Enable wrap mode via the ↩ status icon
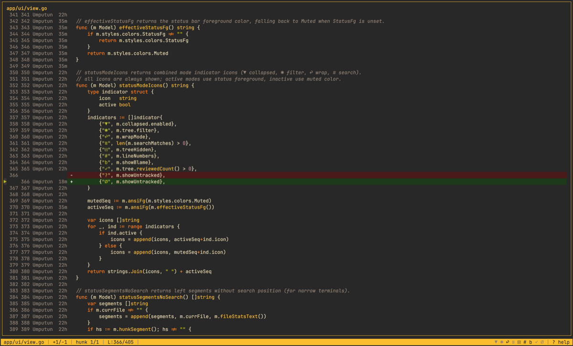The width and height of the screenshot is (573, 346). click(x=508, y=342)
